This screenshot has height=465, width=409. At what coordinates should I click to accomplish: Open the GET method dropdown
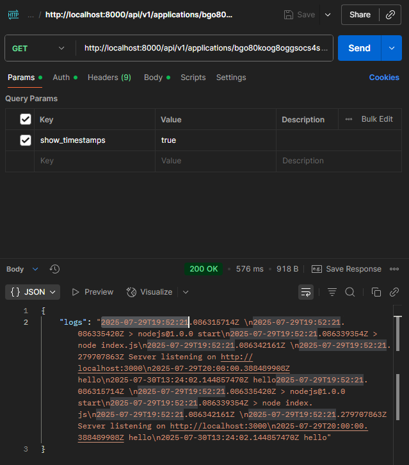pyautogui.click(x=38, y=48)
